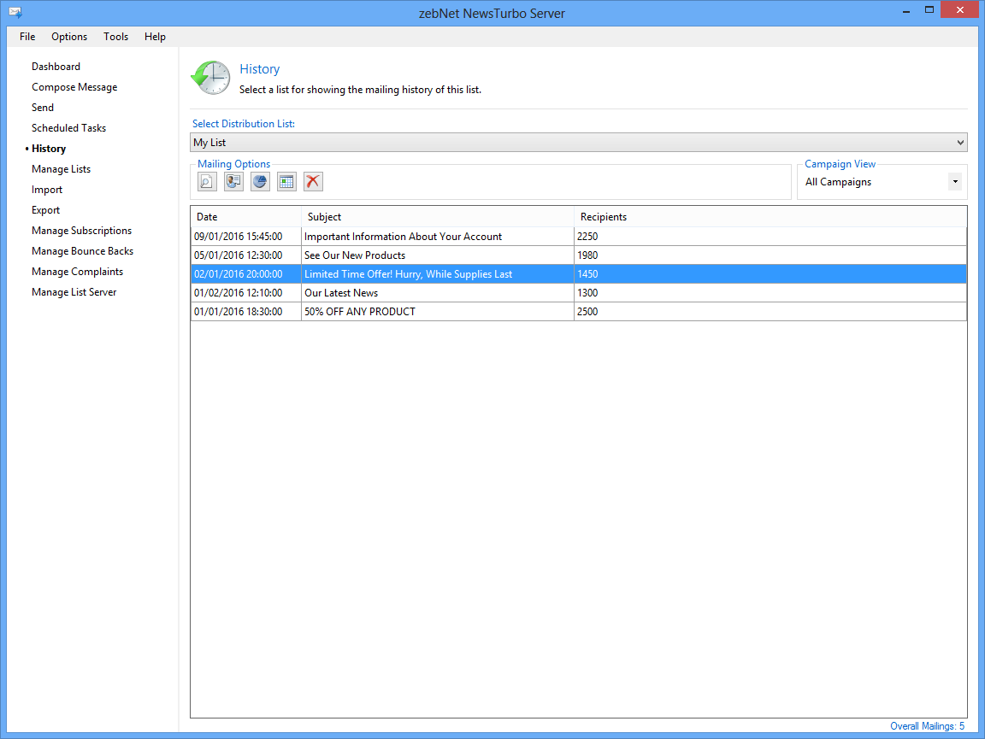Screen dimensions: 985x739
Task: Open the Help menu
Action: pos(155,37)
